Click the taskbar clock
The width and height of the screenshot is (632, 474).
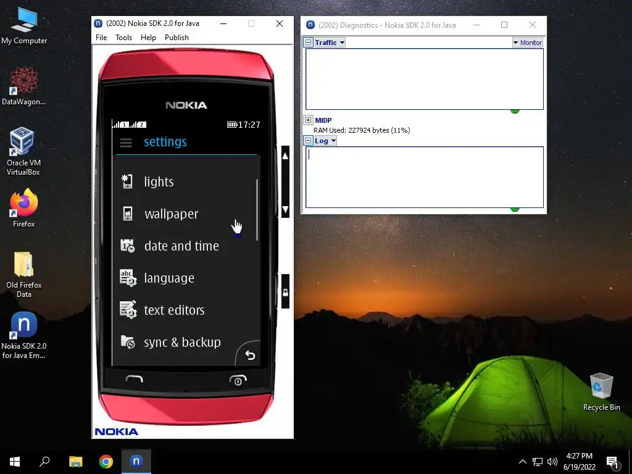(579, 462)
